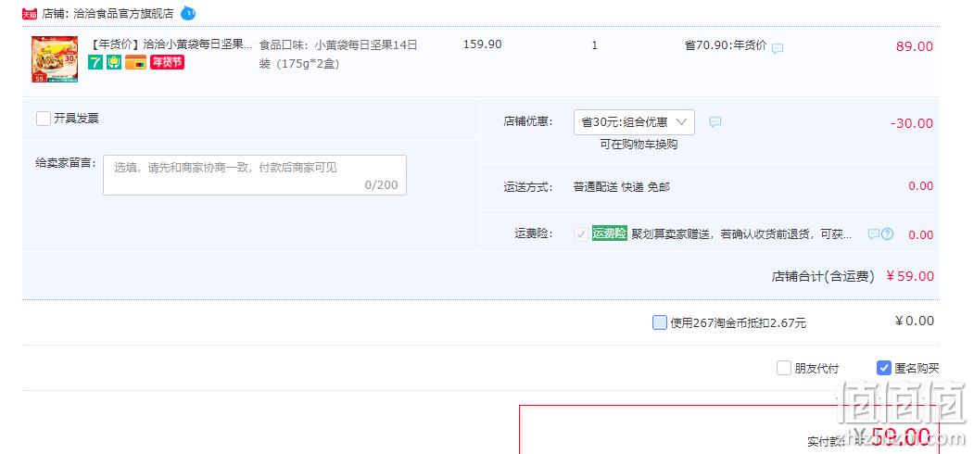
Task: Click the green shopping bag guarantee icon
Action: point(114,62)
